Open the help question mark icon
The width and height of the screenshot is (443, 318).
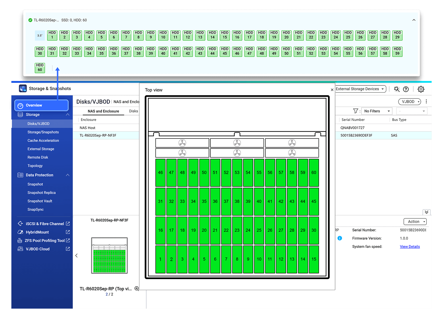[406, 89]
